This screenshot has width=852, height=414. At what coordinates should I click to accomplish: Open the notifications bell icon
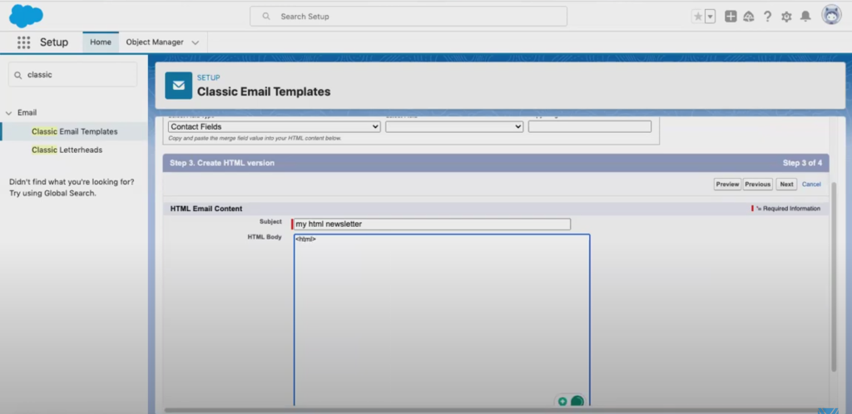[805, 17]
